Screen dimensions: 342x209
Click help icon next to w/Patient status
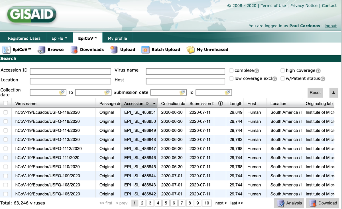click(323, 79)
